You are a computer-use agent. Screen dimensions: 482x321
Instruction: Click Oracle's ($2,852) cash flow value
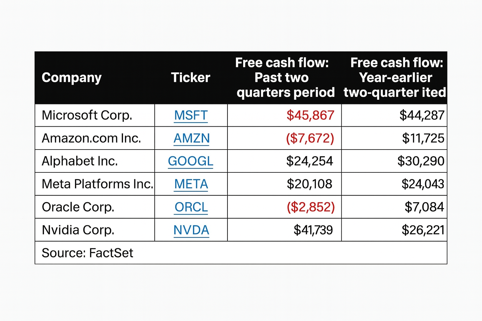tap(311, 207)
